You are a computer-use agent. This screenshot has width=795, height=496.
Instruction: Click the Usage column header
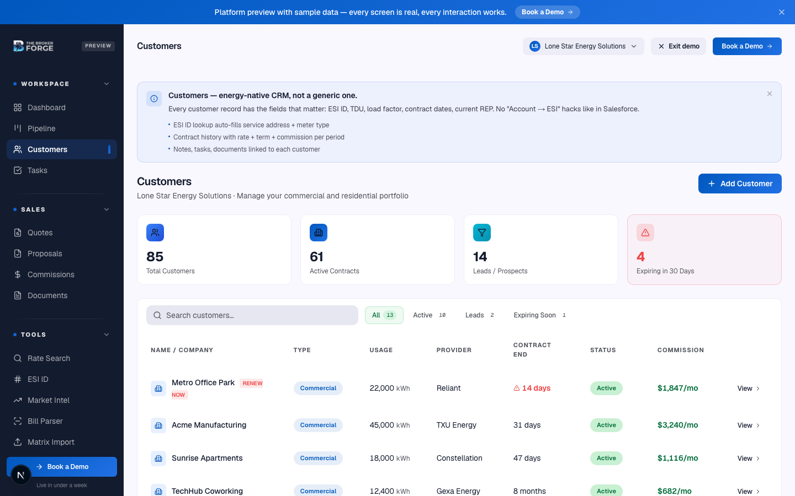click(x=381, y=350)
